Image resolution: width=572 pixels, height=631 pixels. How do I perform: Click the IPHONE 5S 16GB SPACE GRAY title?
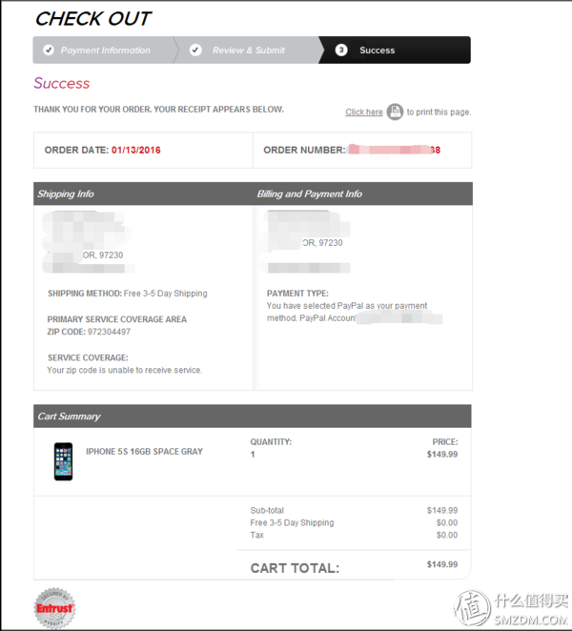click(x=144, y=452)
